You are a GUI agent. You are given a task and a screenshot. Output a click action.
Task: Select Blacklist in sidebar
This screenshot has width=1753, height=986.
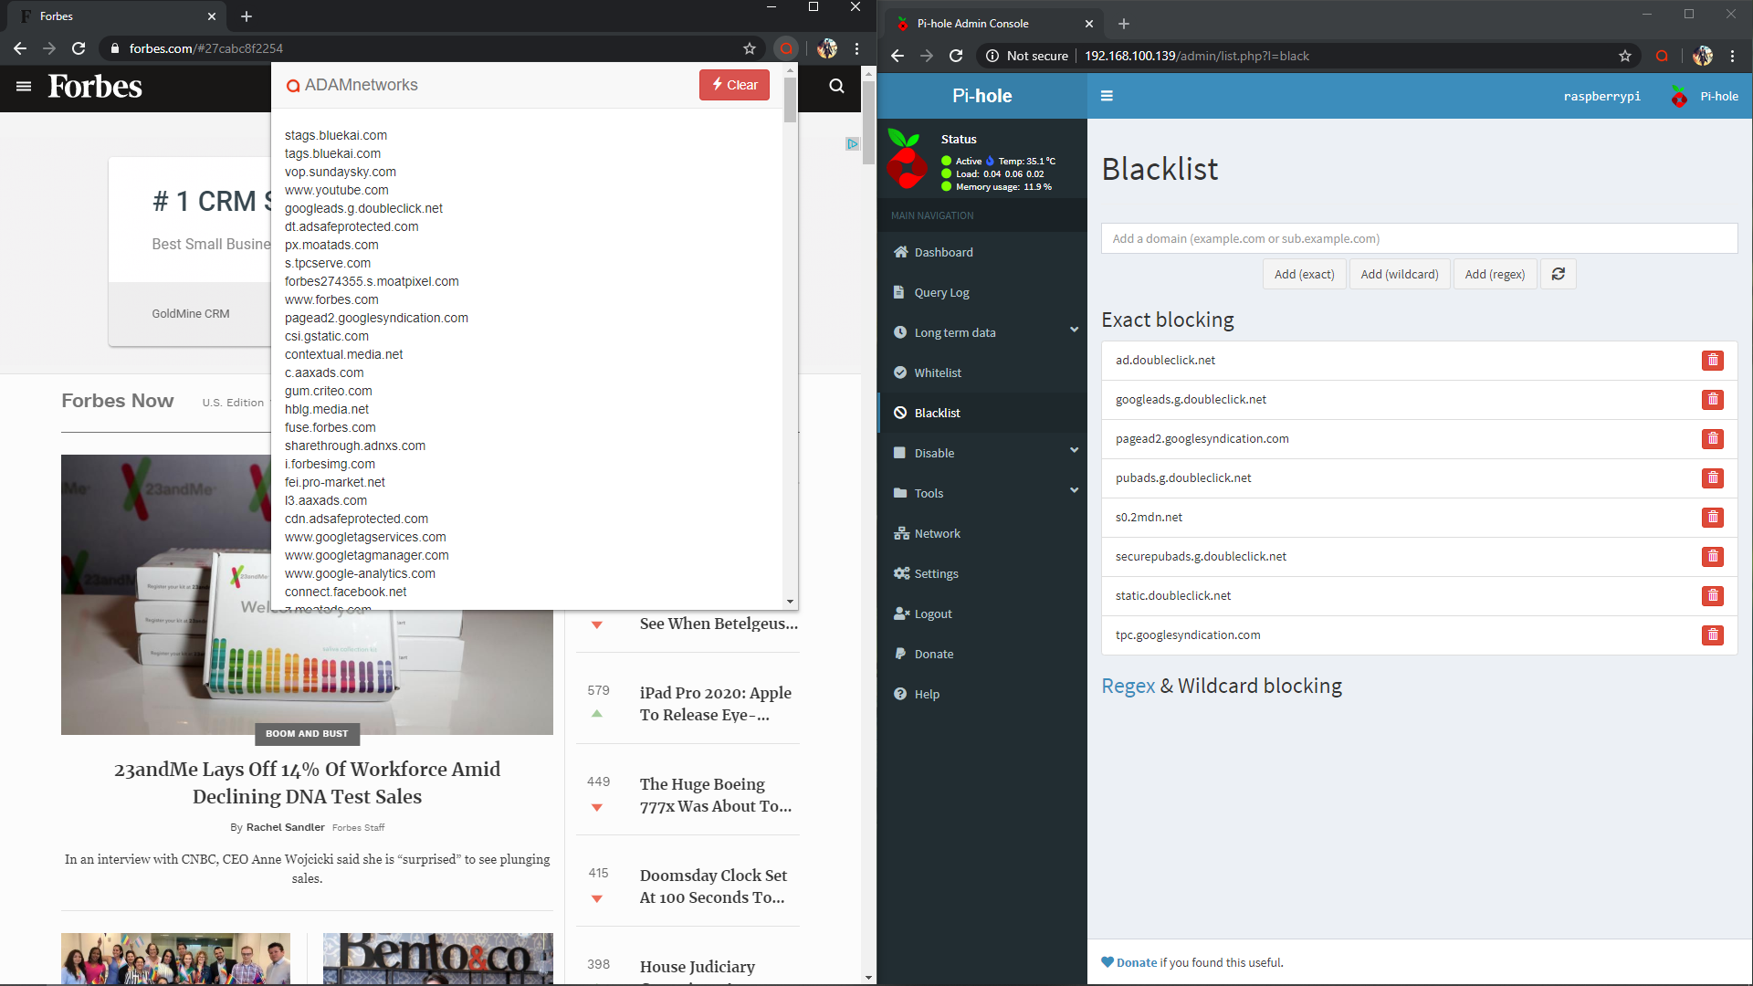tap(982, 413)
